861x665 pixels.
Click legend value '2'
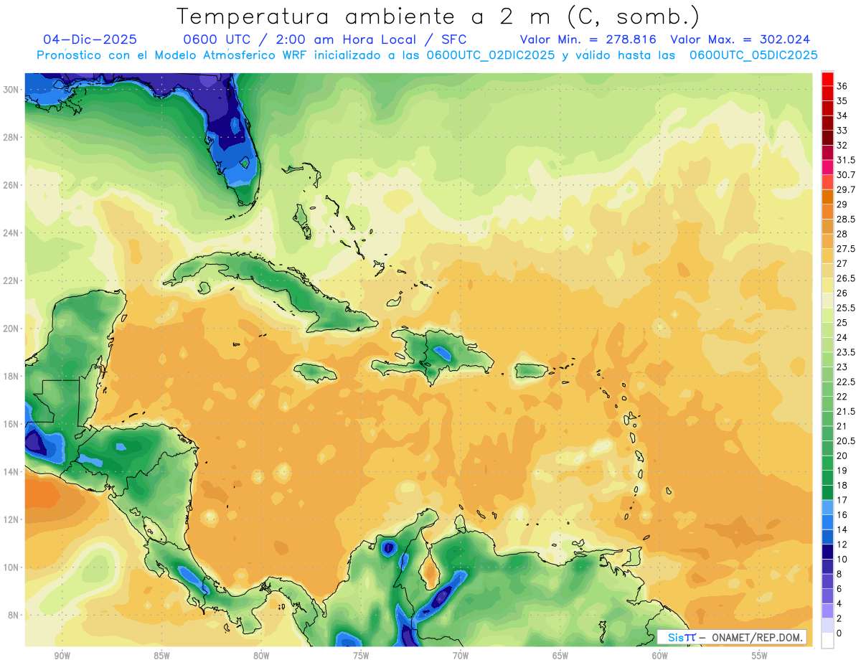click(x=840, y=618)
